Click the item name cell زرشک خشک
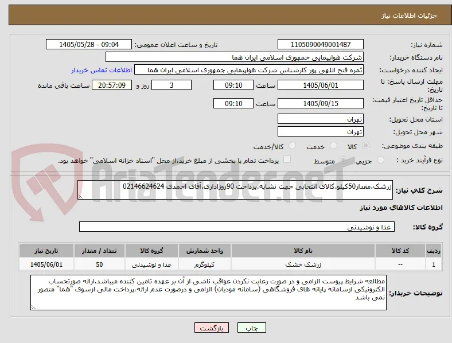 (303, 264)
